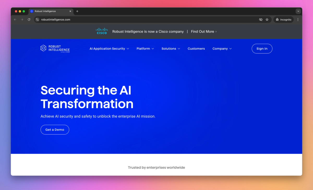Open the Customers page
The height and width of the screenshot is (190, 313).
[196, 49]
